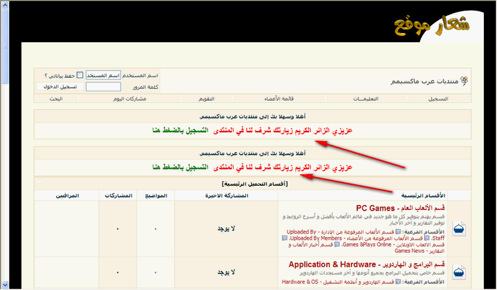Click the small icon before Uploaded By Members subforum
Viewport: 497px width, 290px height.
tap(427, 238)
